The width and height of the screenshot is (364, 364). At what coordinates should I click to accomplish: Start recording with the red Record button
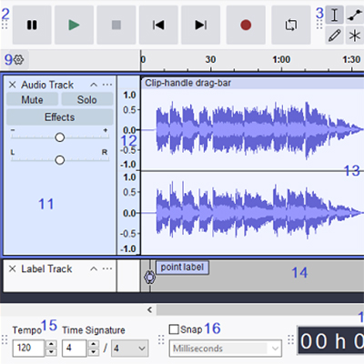click(x=246, y=25)
